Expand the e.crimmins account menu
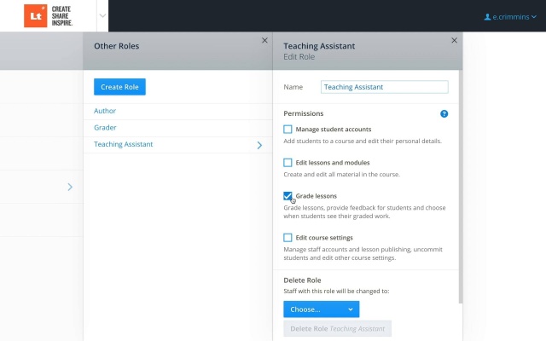 [x=510, y=17]
